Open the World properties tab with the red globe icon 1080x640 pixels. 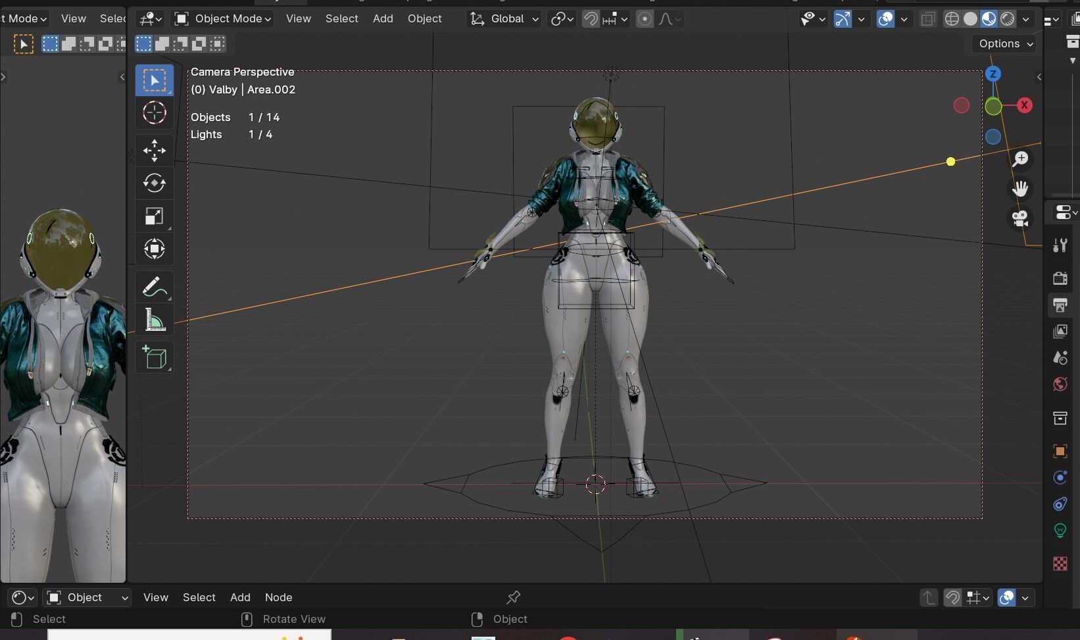tap(1060, 384)
